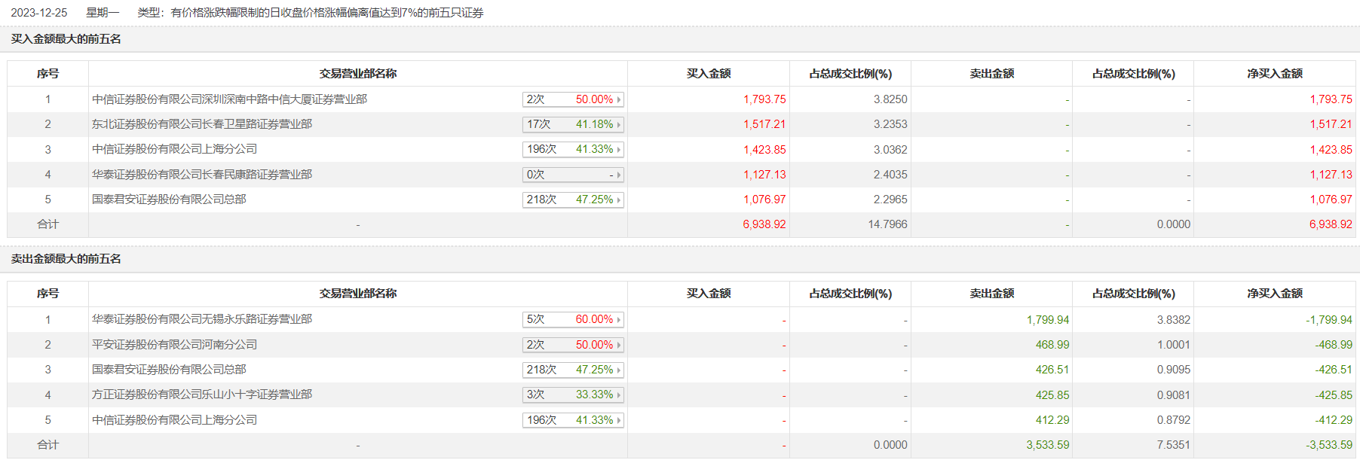This screenshot has width=1360, height=460.
Task: Expand the 2次 50.00% box for 中信证券深圳
Action: [x=573, y=99]
